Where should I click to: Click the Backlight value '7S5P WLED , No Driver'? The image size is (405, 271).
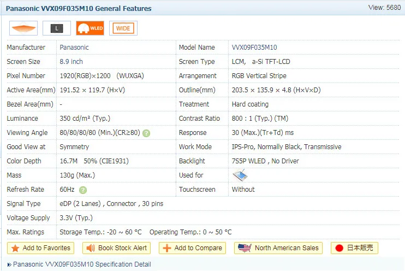pos(265,161)
